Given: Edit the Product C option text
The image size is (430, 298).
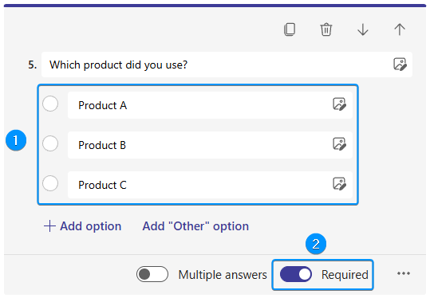Looking at the screenshot, I should pos(199,185).
